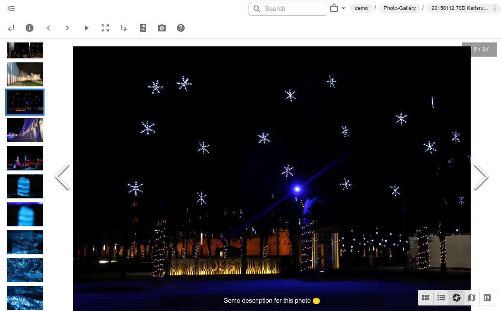501x311 pixels.
Task: Start the slideshow with play button
Action: coord(86,28)
